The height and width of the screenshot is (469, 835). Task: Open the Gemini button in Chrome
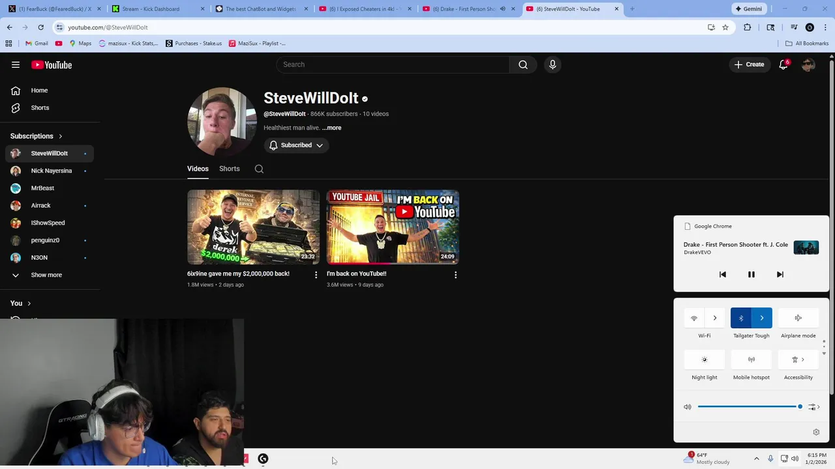[748, 9]
